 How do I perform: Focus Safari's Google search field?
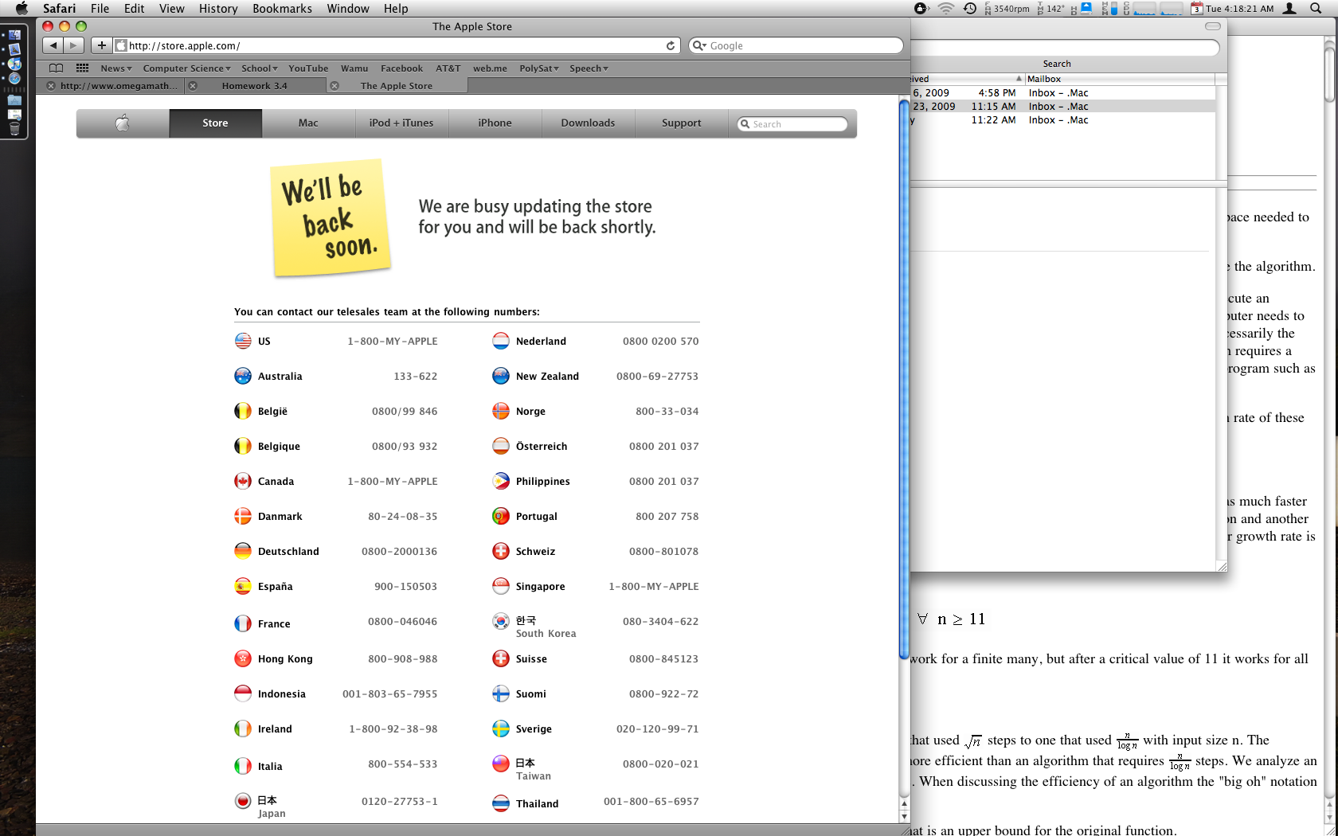796,45
